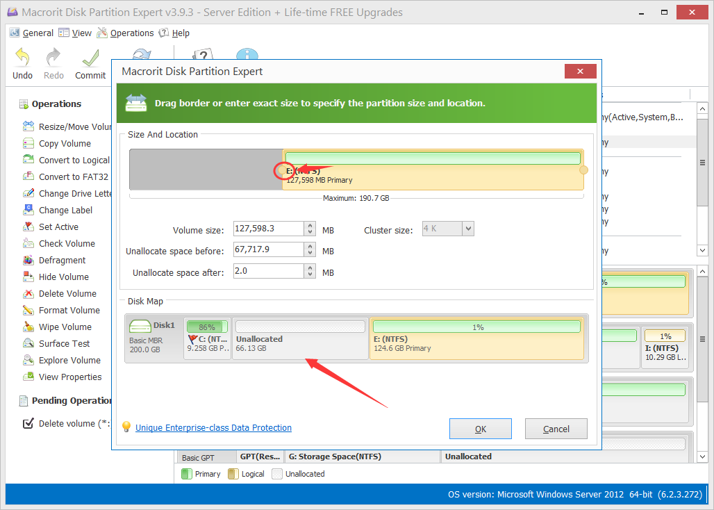The image size is (714, 510).
Task: Open the Explore Volume icon
Action: (x=28, y=360)
